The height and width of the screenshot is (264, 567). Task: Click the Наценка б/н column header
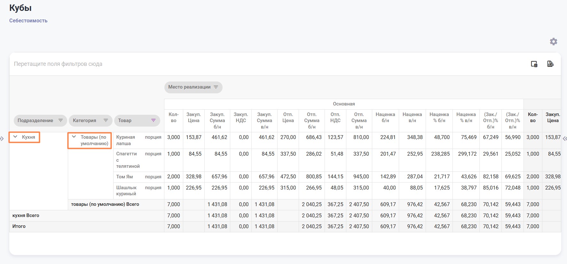click(x=385, y=118)
